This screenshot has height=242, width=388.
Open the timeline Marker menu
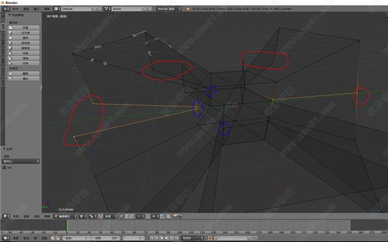click(26, 238)
